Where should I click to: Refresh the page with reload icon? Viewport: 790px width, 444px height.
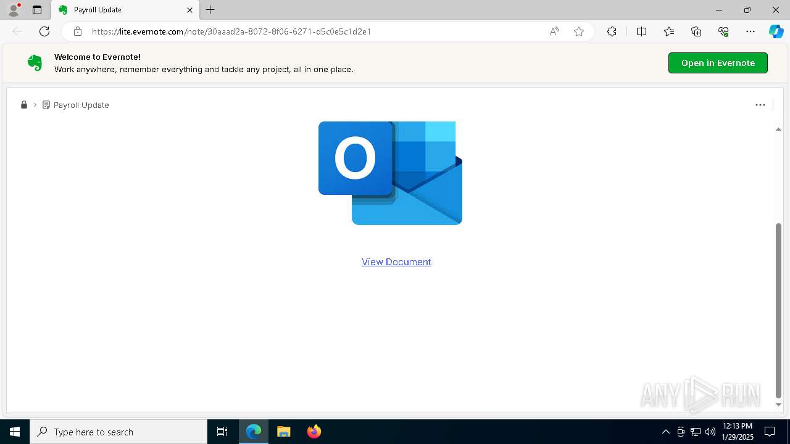pos(44,31)
